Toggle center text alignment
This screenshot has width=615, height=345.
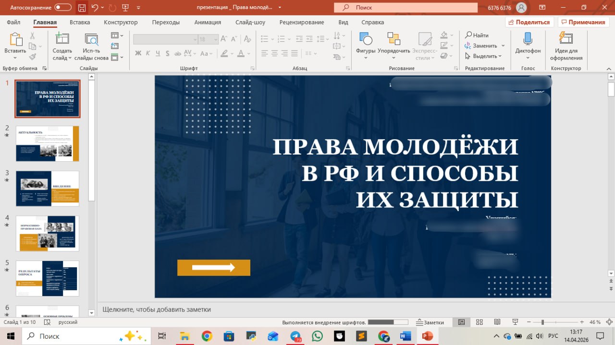pyautogui.click(x=274, y=53)
